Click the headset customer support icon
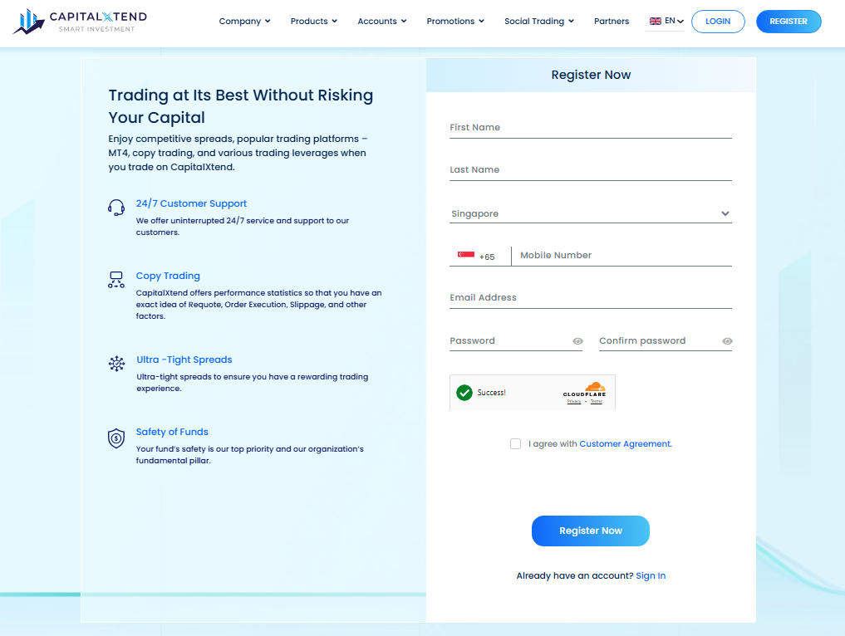This screenshot has width=845, height=636. click(116, 208)
